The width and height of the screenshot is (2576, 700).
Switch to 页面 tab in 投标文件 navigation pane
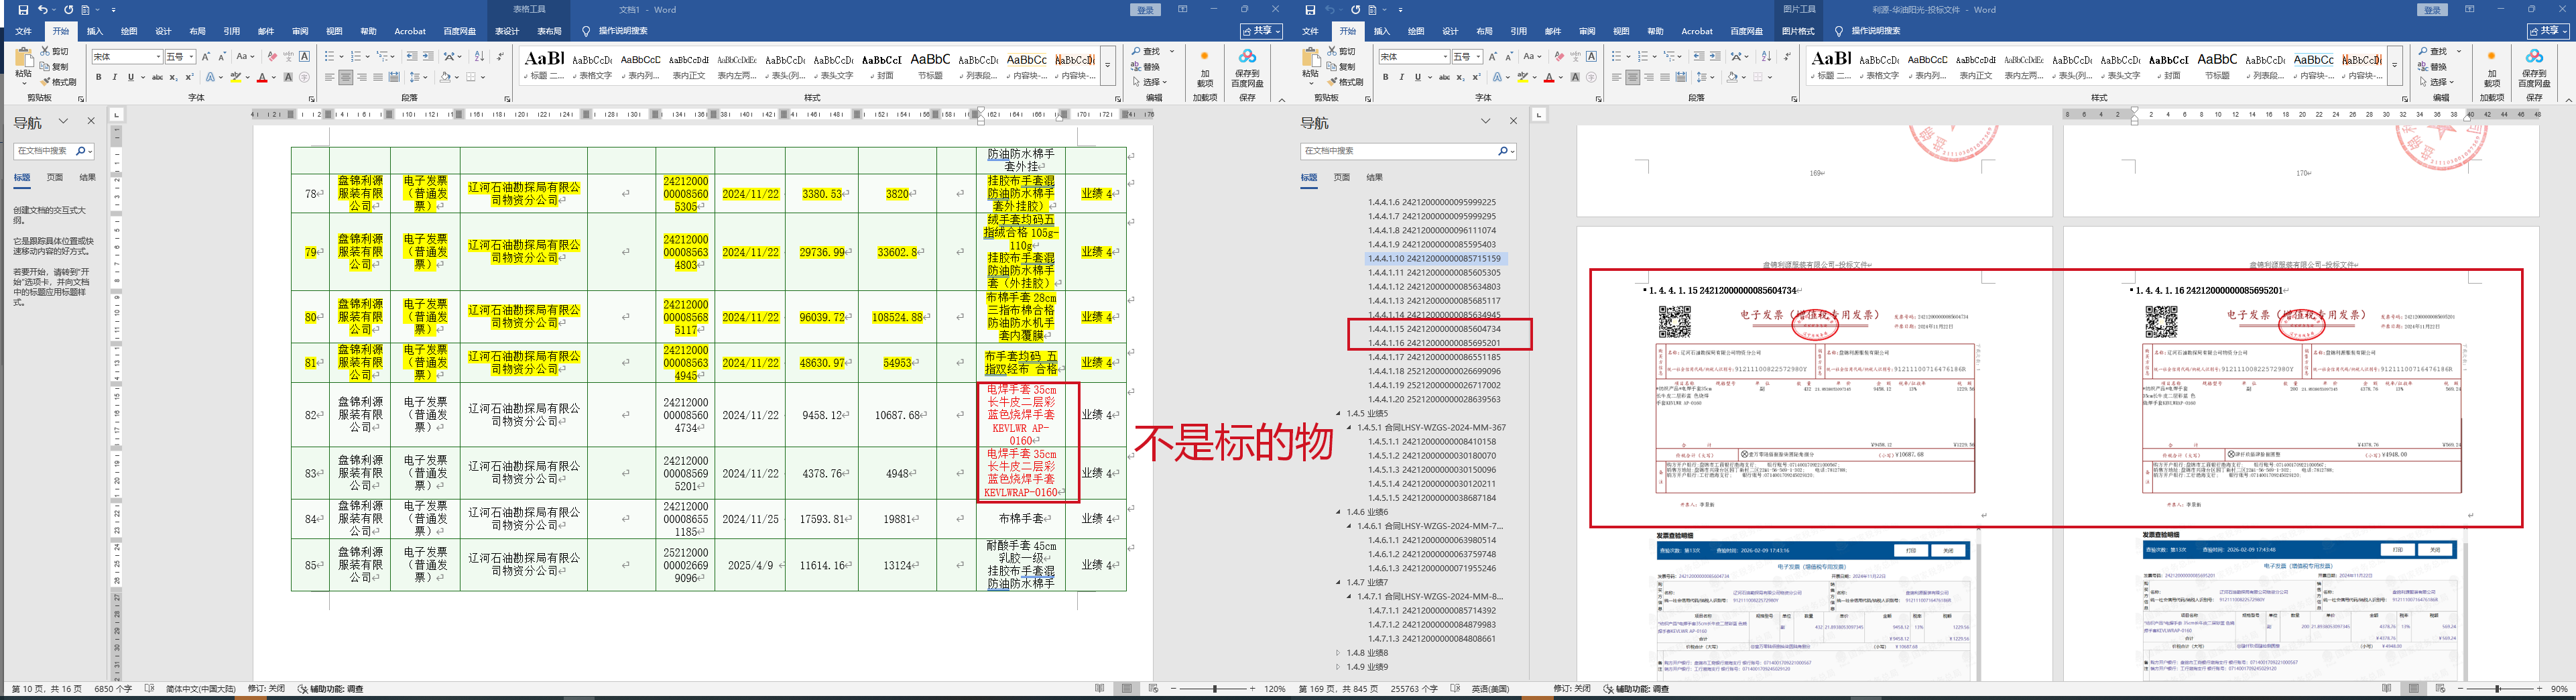click(x=1342, y=177)
